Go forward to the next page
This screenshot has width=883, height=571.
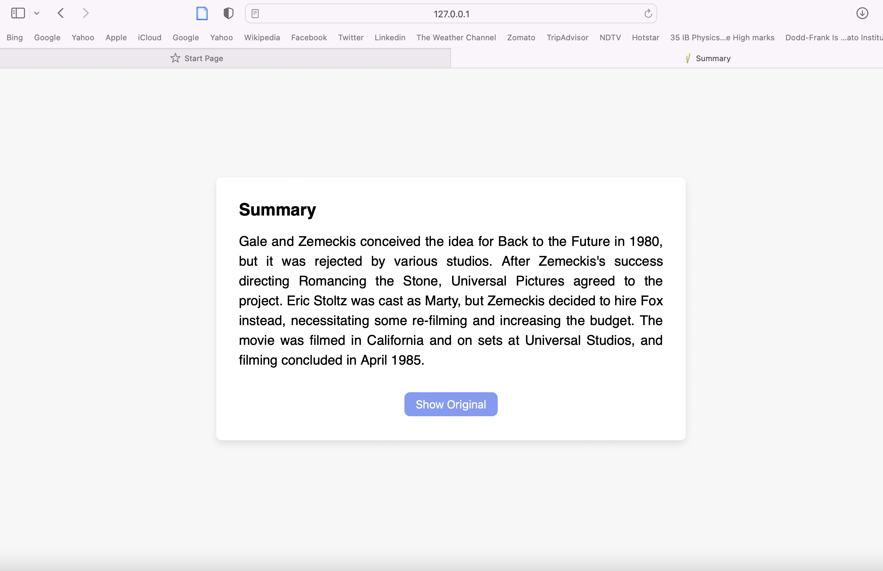click(86, 13)
